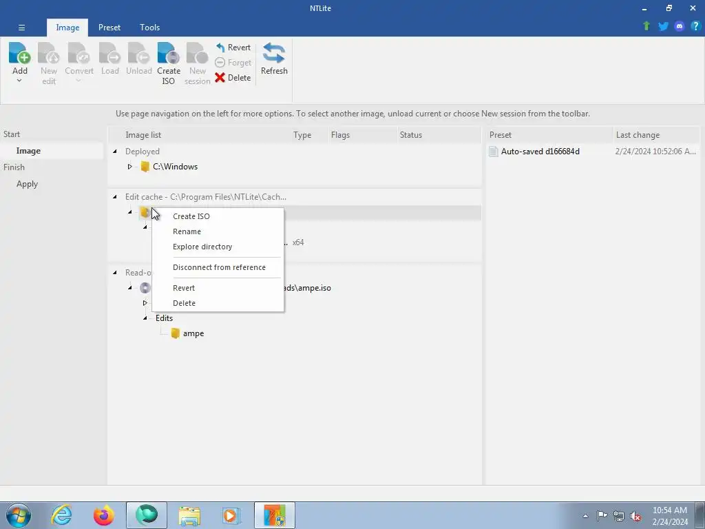Open Windows Media Player from taskbar
The height and width of the screenshot is (529, 705).
232,515
